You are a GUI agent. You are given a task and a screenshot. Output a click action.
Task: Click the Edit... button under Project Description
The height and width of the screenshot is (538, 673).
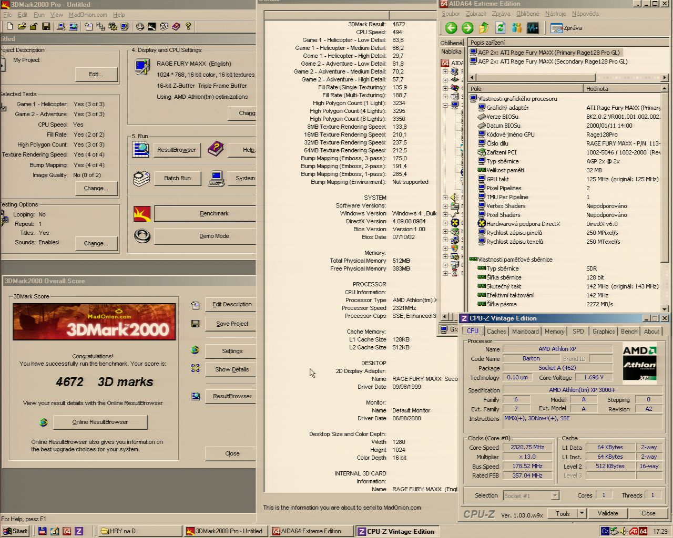[x=96, y=74]
